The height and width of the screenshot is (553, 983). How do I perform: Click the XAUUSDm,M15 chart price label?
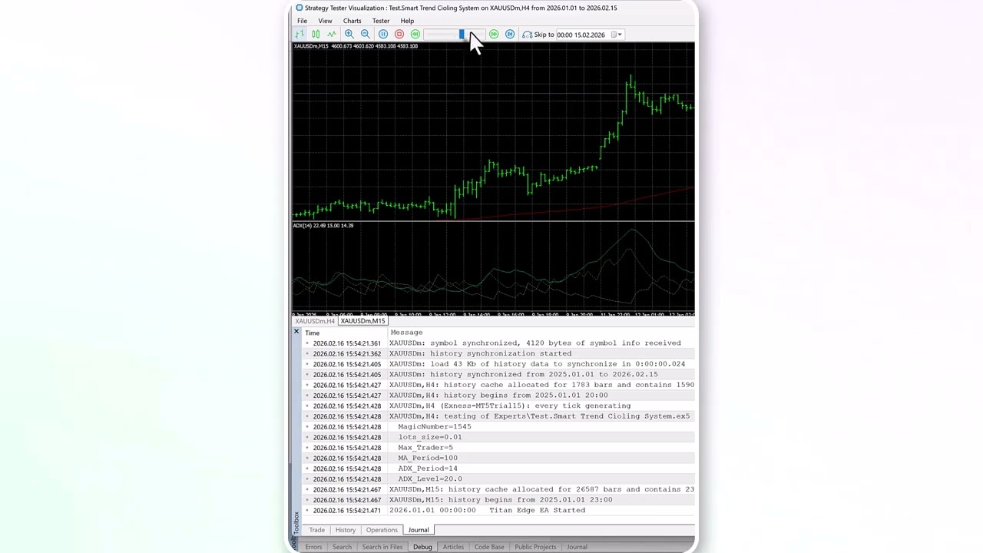pyautogui.click(x=356, y=46)
